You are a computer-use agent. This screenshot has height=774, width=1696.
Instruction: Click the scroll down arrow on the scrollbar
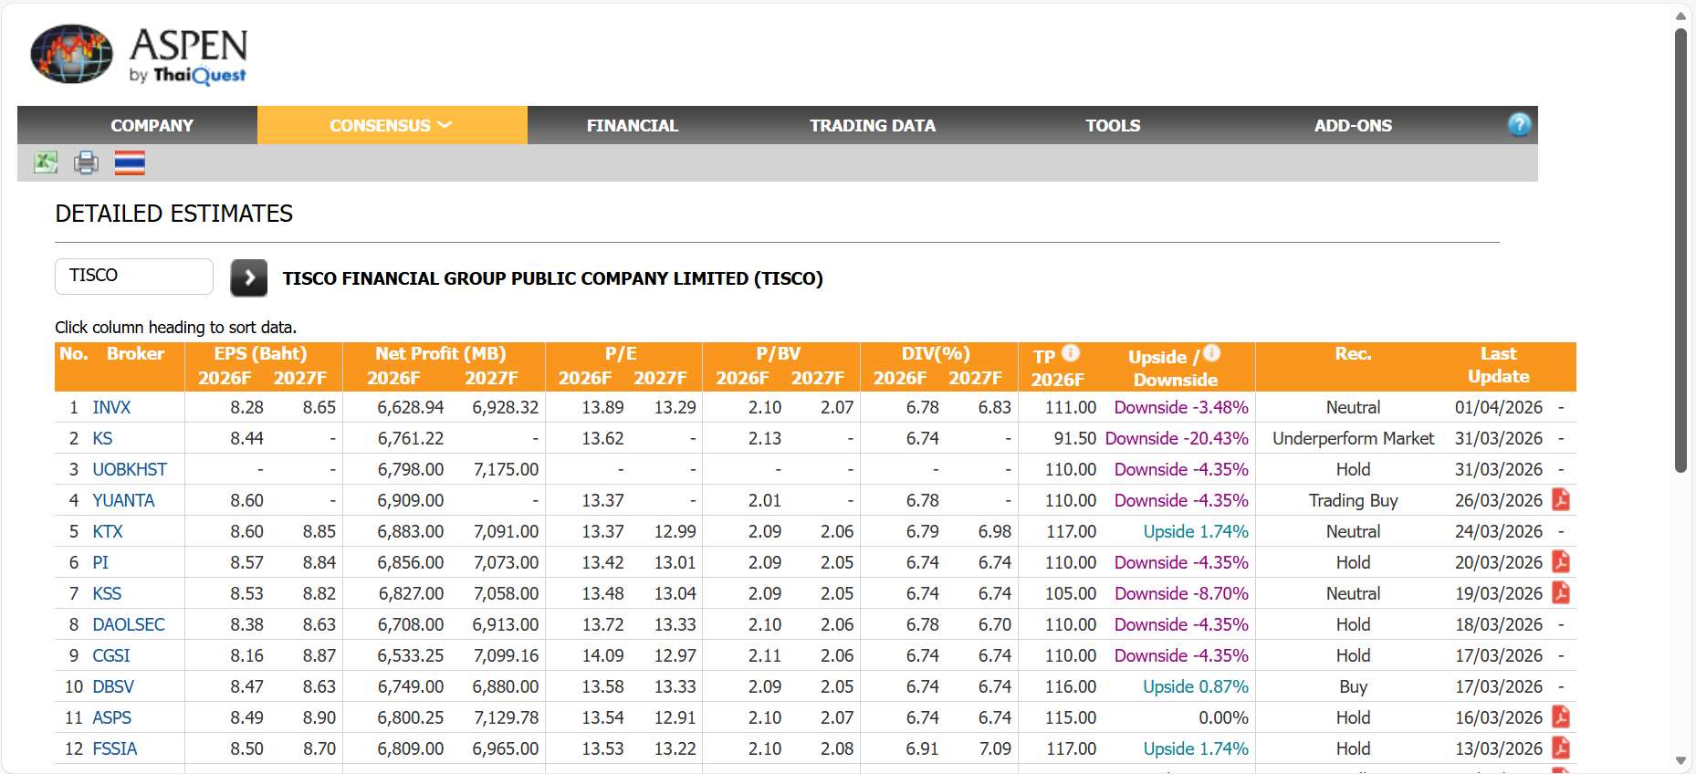point(1680,760)
